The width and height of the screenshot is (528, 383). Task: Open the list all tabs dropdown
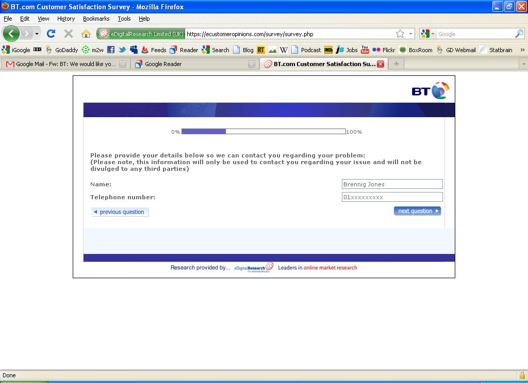point(524,64)
